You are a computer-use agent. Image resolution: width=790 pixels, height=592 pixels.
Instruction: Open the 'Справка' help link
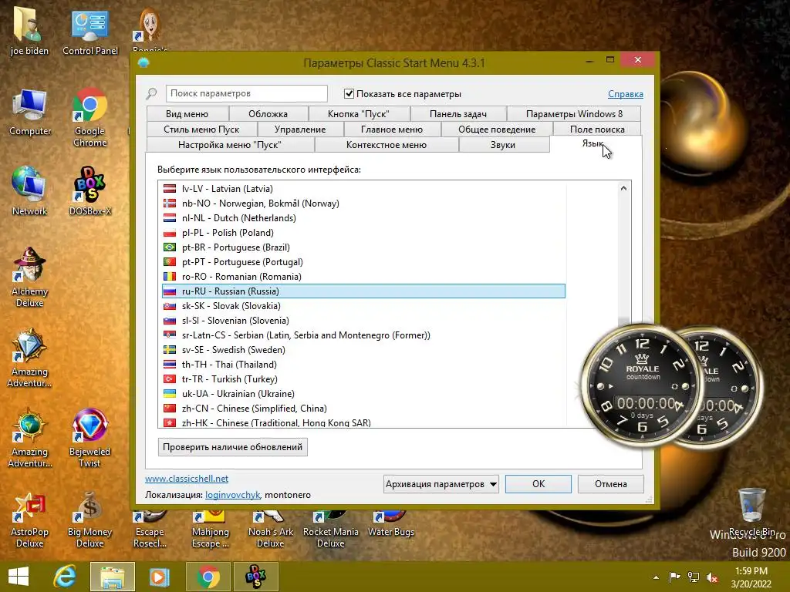pyautogui.click(x=625, y=94)
